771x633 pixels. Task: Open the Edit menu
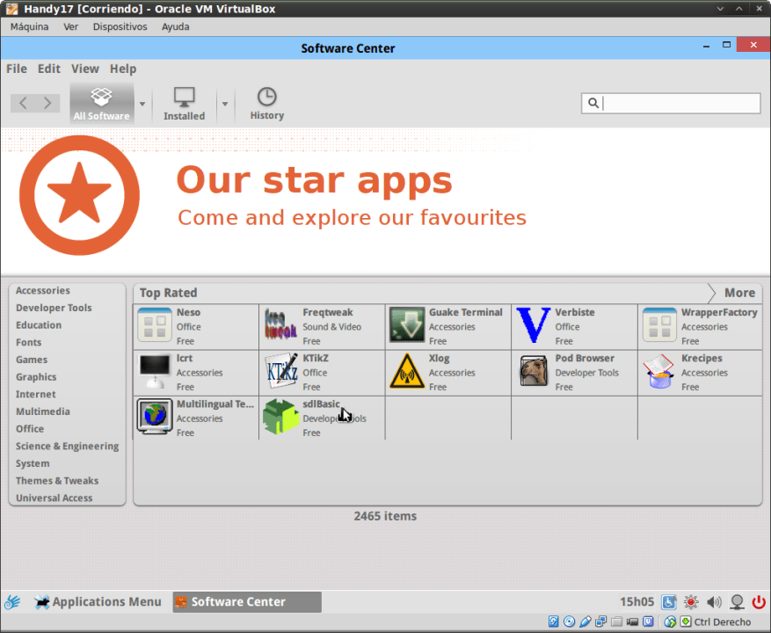click(48, 69)
